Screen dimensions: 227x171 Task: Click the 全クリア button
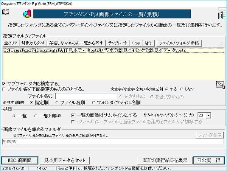11,43
